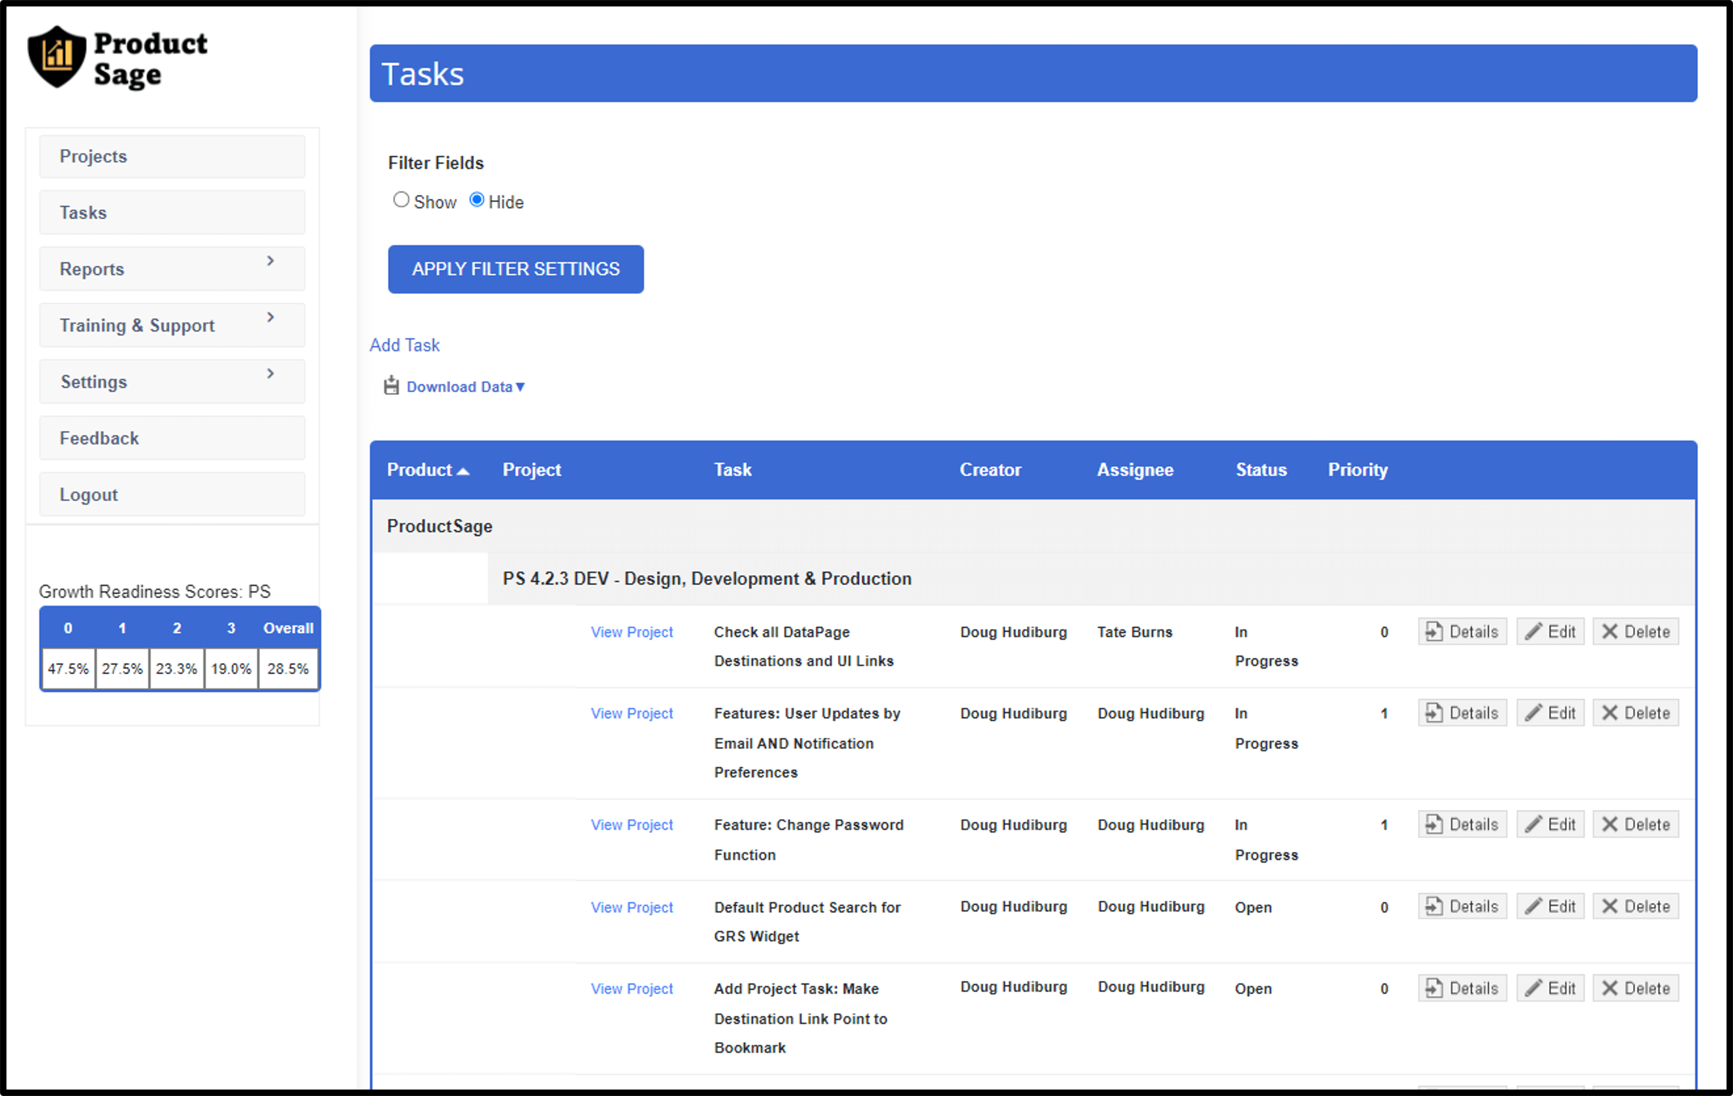View Project for Add Project Task row
The image size is (1733, 1096).
point(632,988)
